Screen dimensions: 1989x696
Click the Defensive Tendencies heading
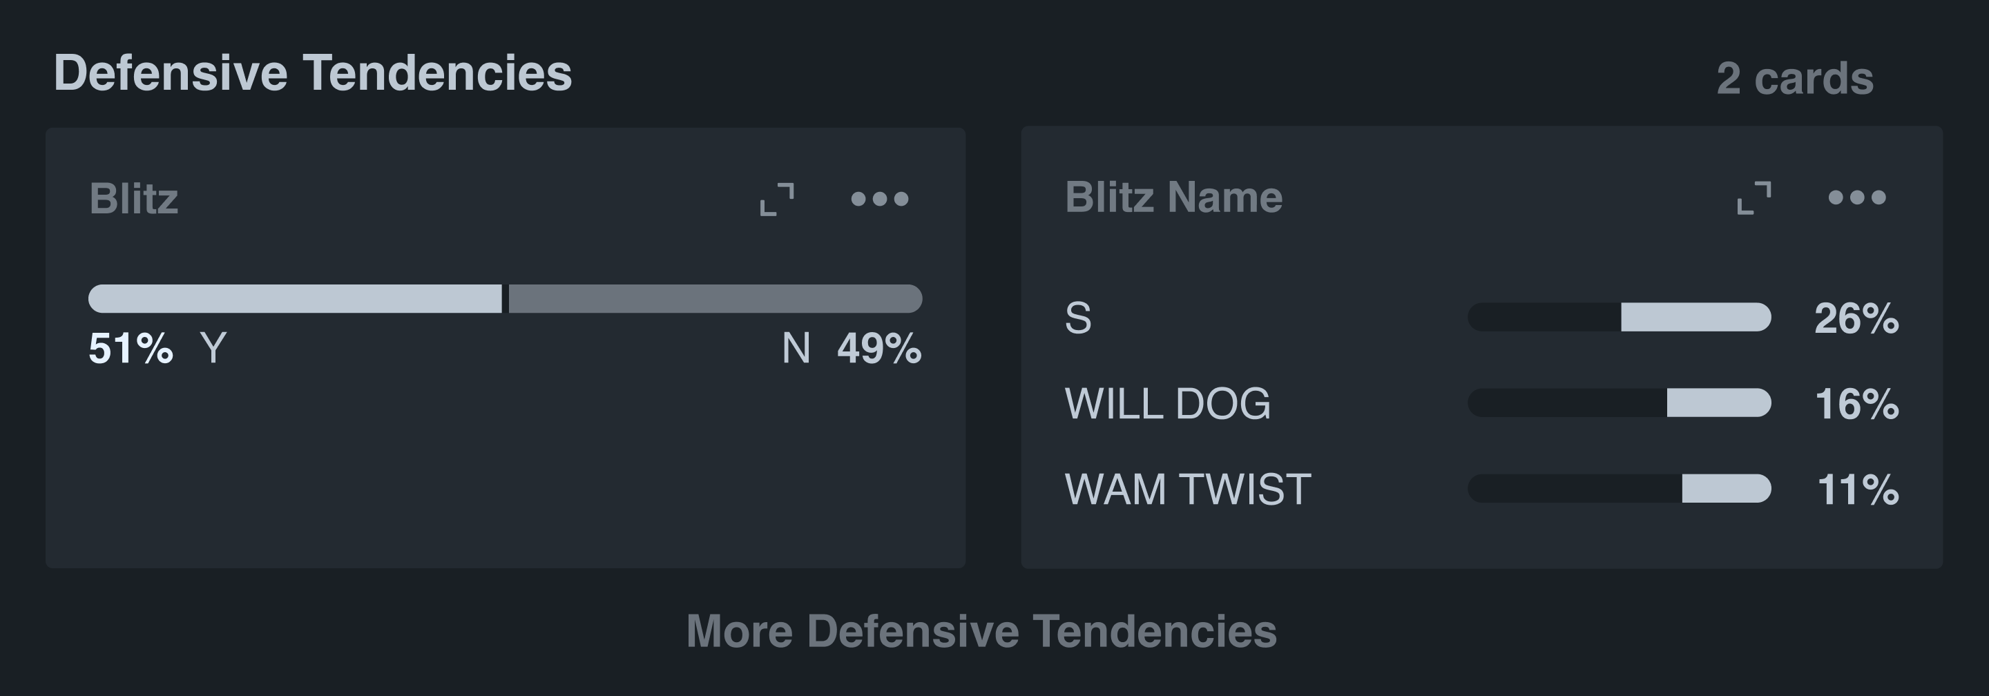tap(313, 73)
